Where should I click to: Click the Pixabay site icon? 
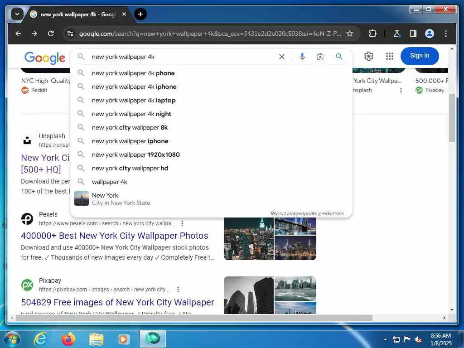[x=27, y=285]
